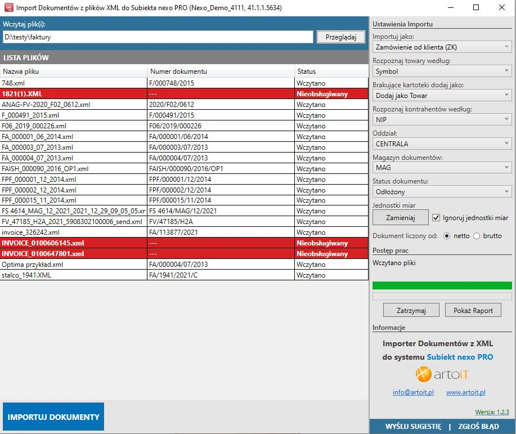Select INVOICE_0100647801.xml unsupported row
516x434 pixels.
184,253
